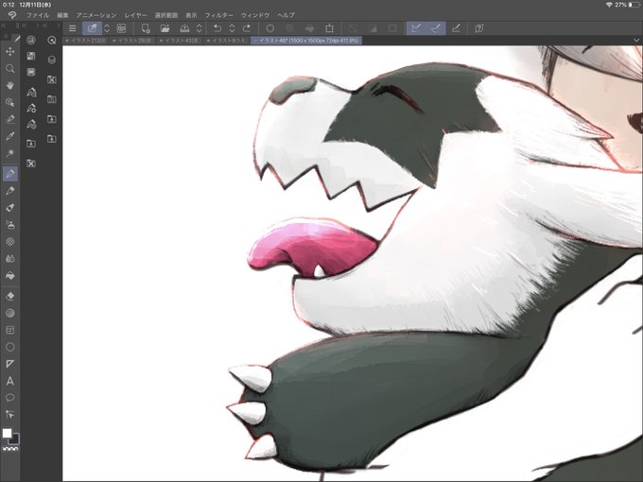Open the ファイル menu
Image resolution: width=643 pixels, height=482 pixels.
[x=38, y=15]
